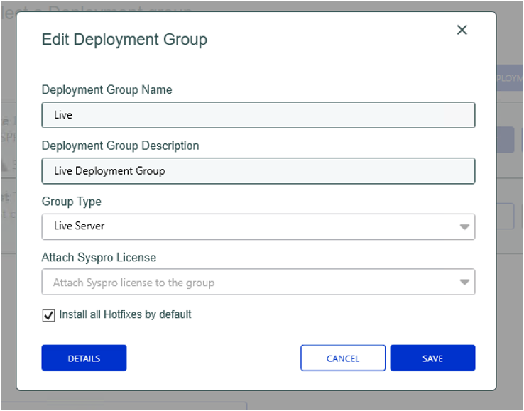Close the Edit Deployment Group dialog
Image resolution: width=524 pixels, height=411 pixels.
click(462, 30)
